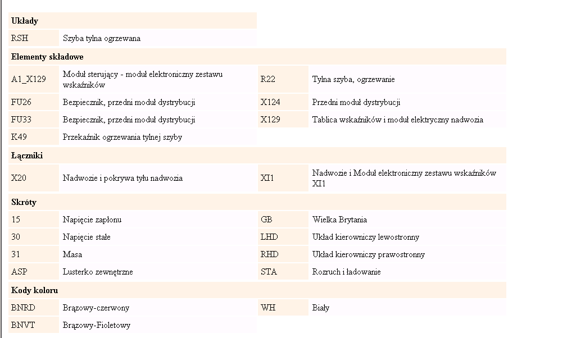Click the X124 component code cell
The image size is (567, 338).
pyautogui.click(x=270, y=103)
